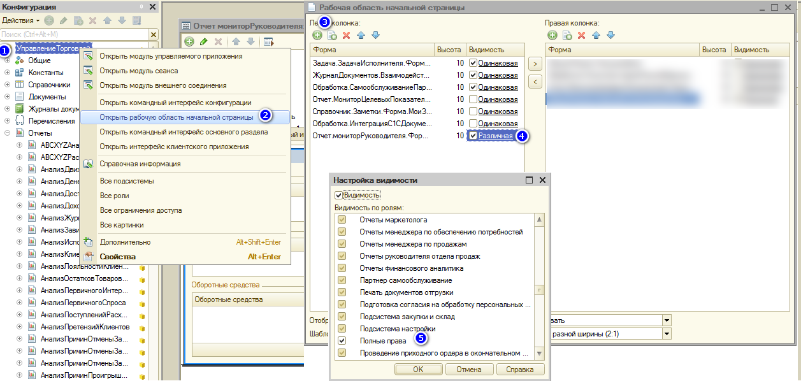801x381 pixels.
Task: Uncheck visibility for Задача.ЗадачаИсполнителя form row
Action: (472, 63)
